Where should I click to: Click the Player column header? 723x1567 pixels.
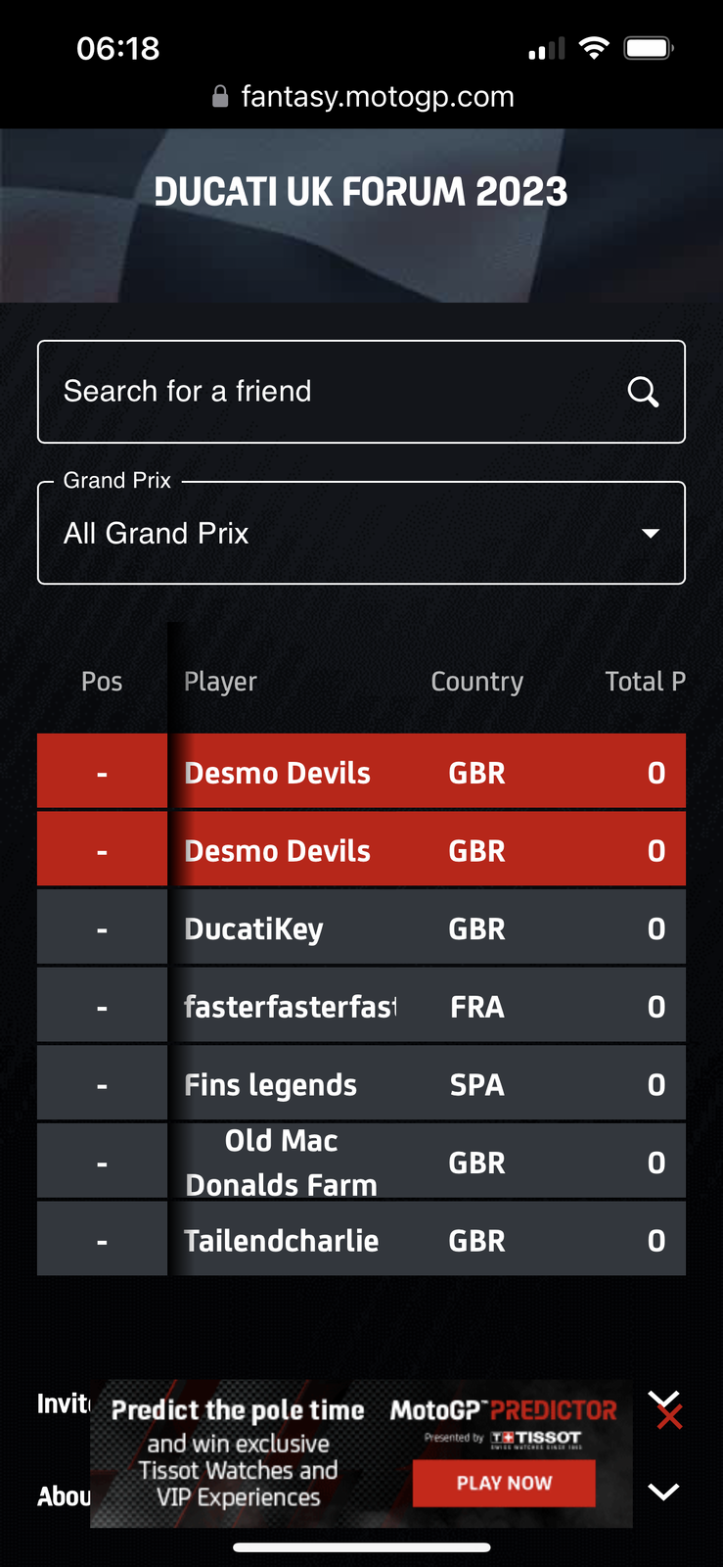pyautogui.click(x=220, y=682)
